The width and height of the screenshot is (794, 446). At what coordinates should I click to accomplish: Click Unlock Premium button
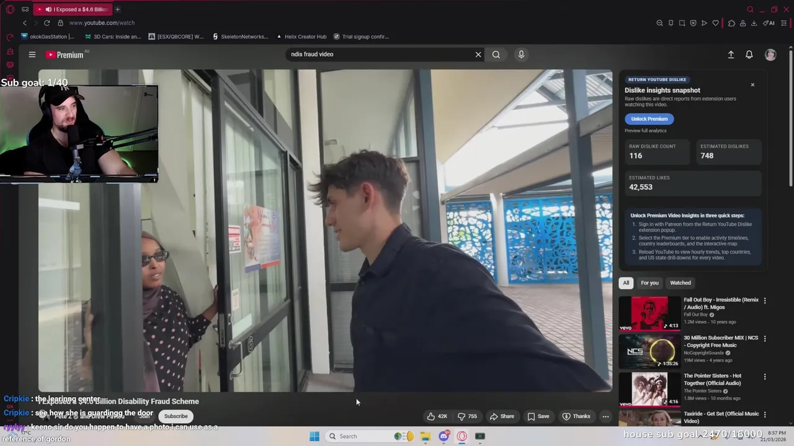click(x=649, y=119)
